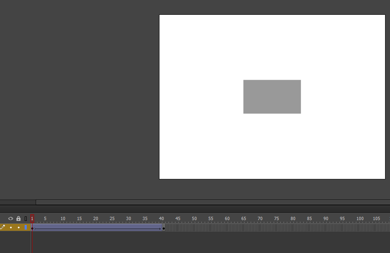The width and height of the screenshot is (390, 253).
Task: Click frame 75 on the timeline ruler
Action: tap(276, 218)
